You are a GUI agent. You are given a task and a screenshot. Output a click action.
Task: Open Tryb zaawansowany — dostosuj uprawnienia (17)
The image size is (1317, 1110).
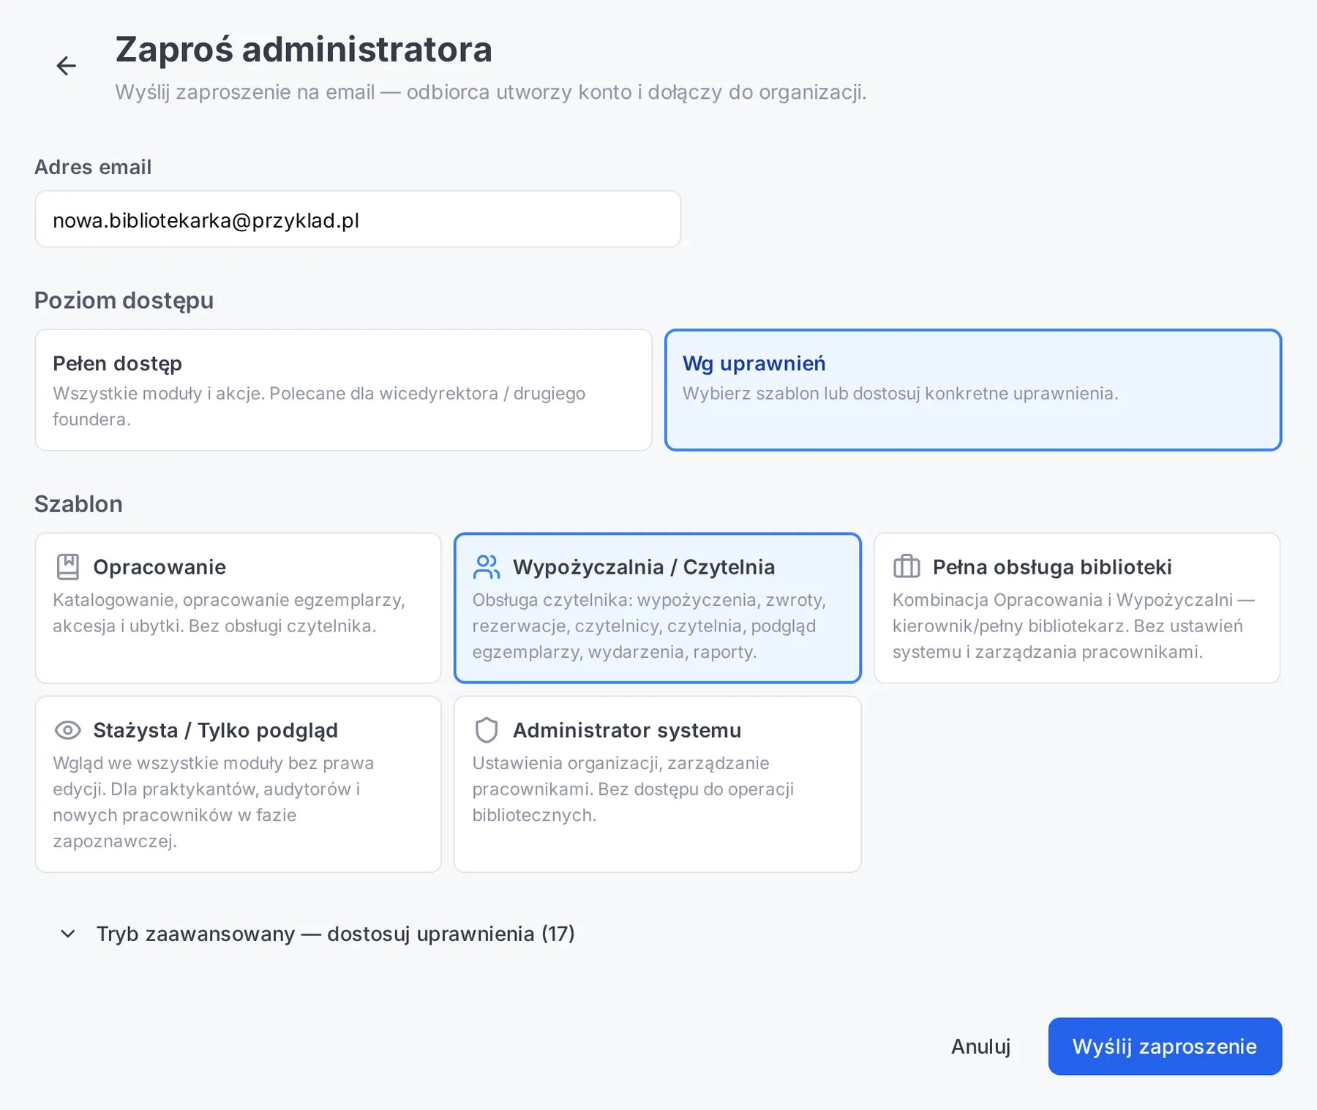(336, 934)
